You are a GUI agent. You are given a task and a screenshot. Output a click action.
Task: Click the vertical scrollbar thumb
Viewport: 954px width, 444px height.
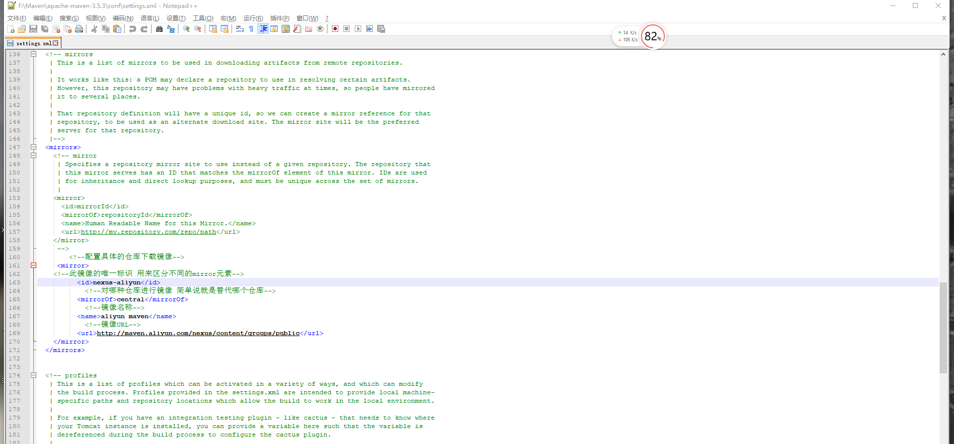click(x=943, y=327)
